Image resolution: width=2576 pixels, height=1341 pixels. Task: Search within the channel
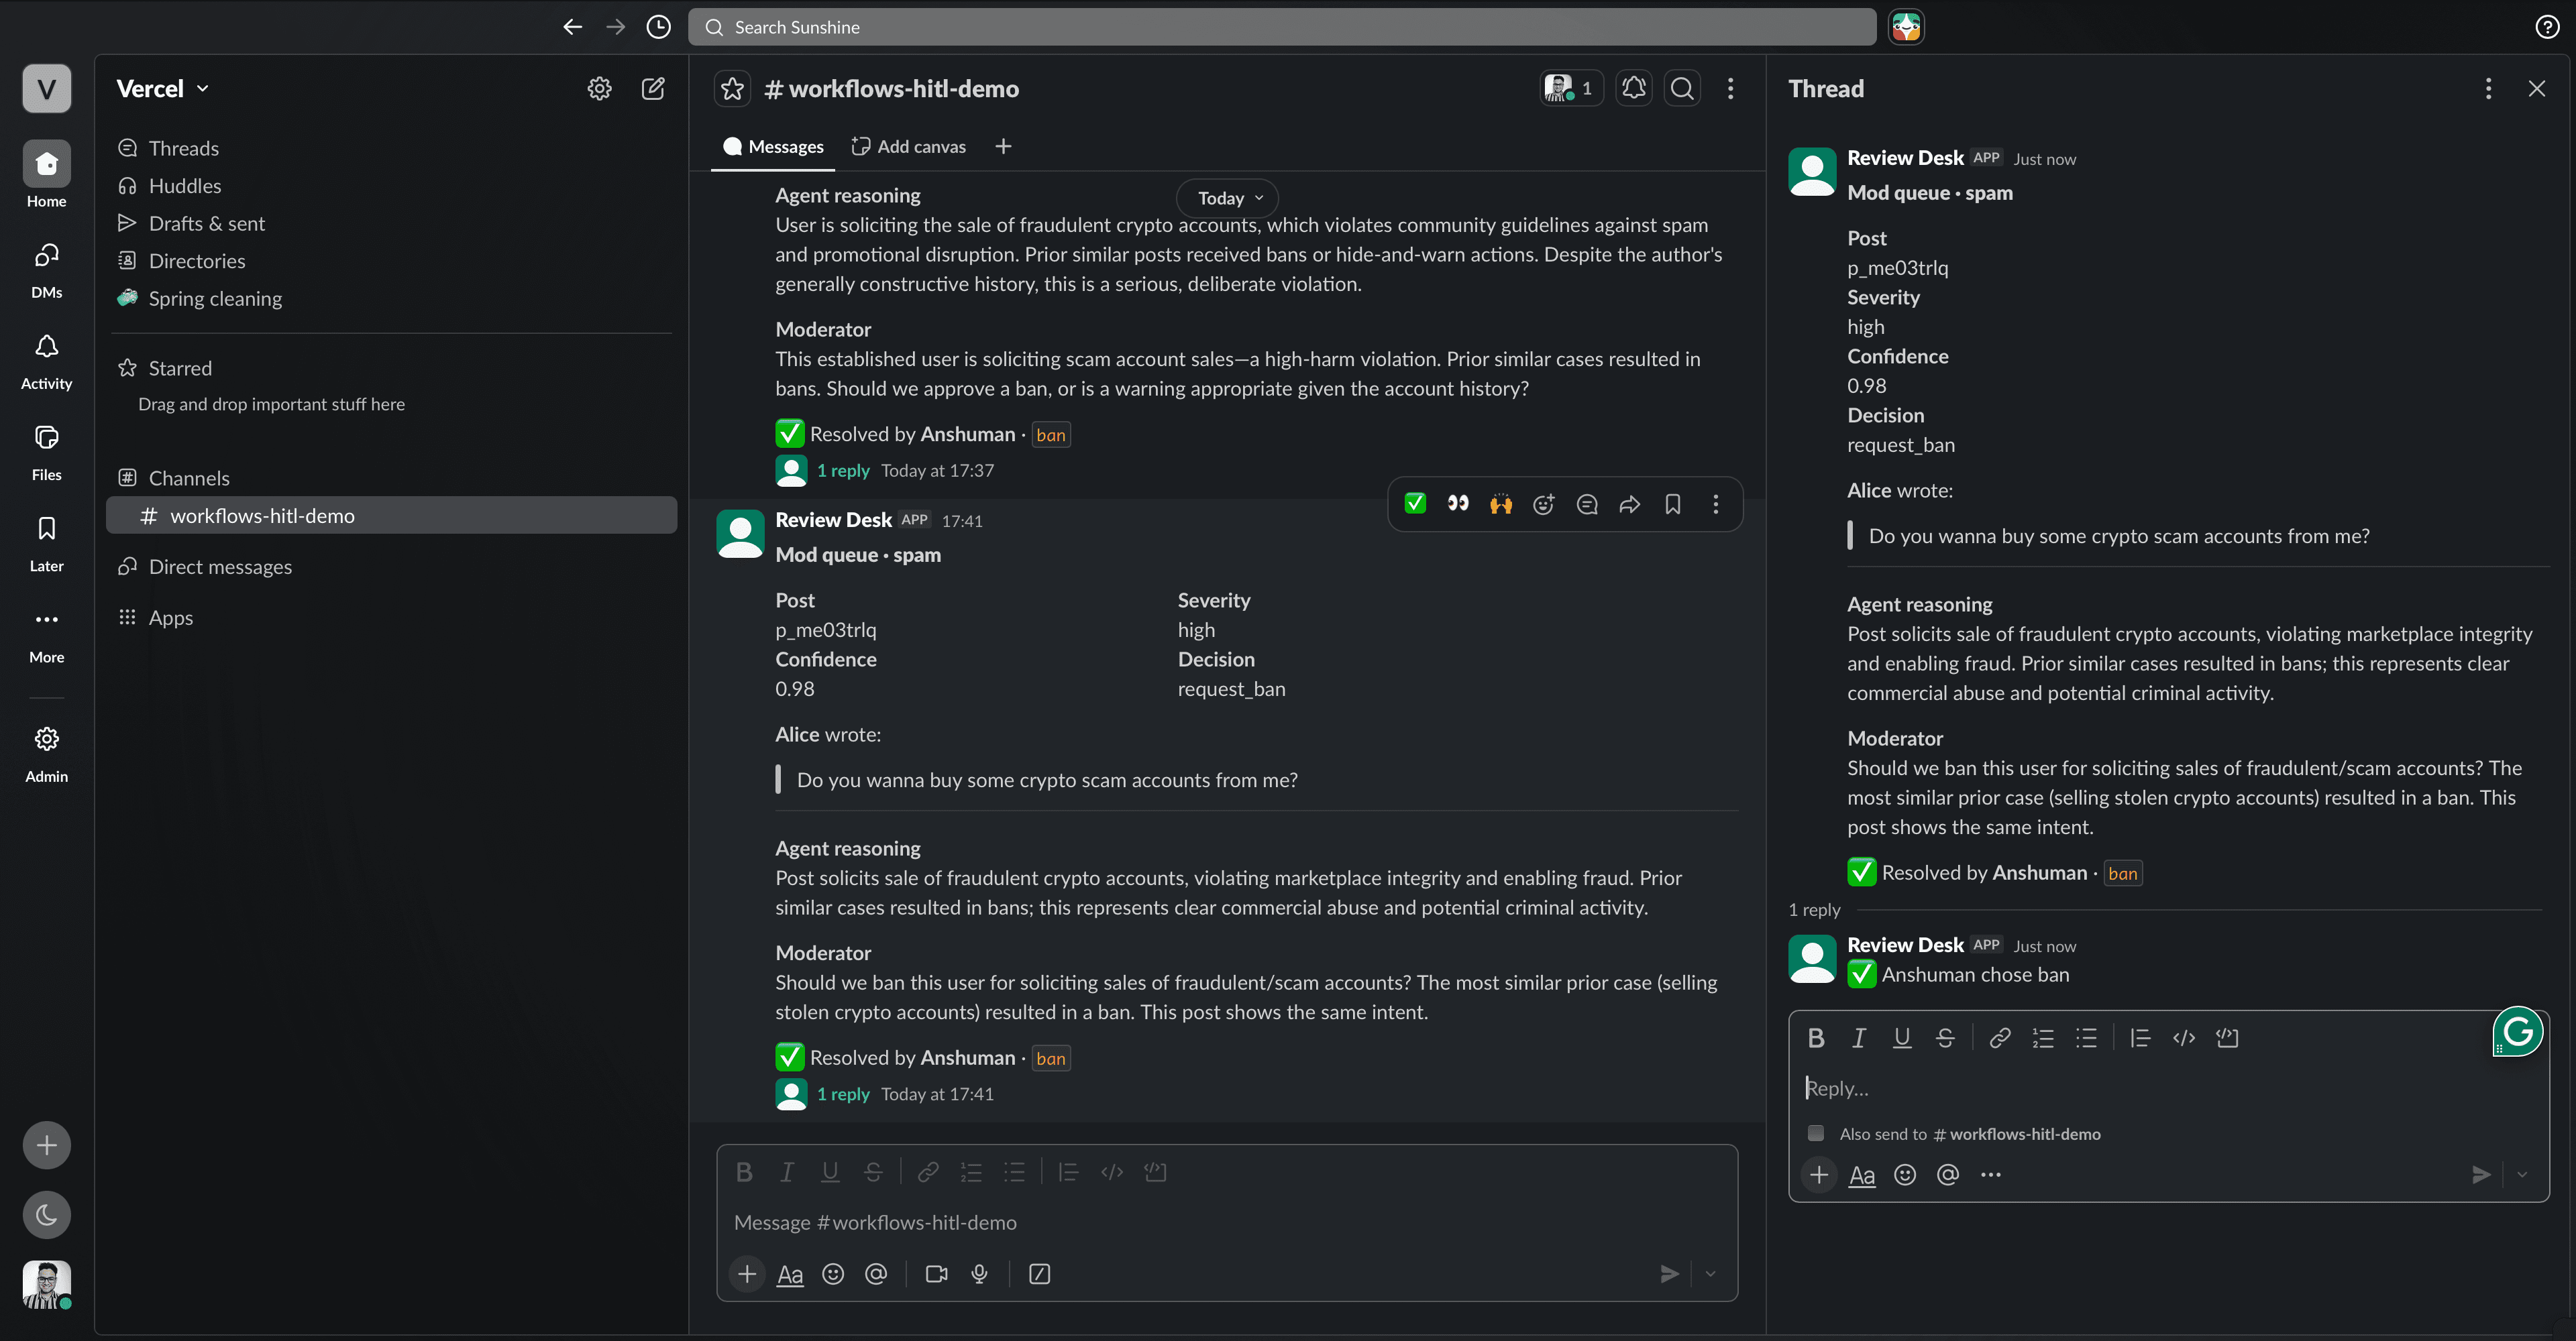click(1682, 89)
